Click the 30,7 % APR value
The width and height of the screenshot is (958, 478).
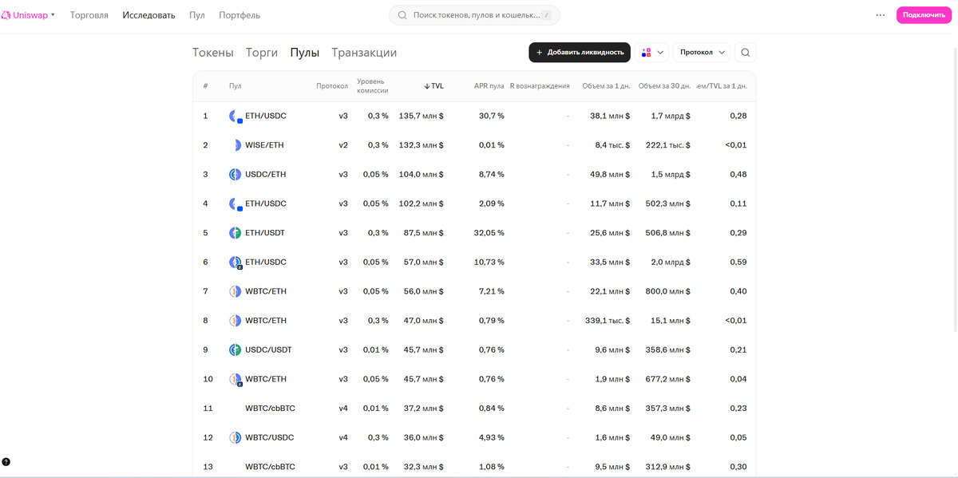coord(491,116)
